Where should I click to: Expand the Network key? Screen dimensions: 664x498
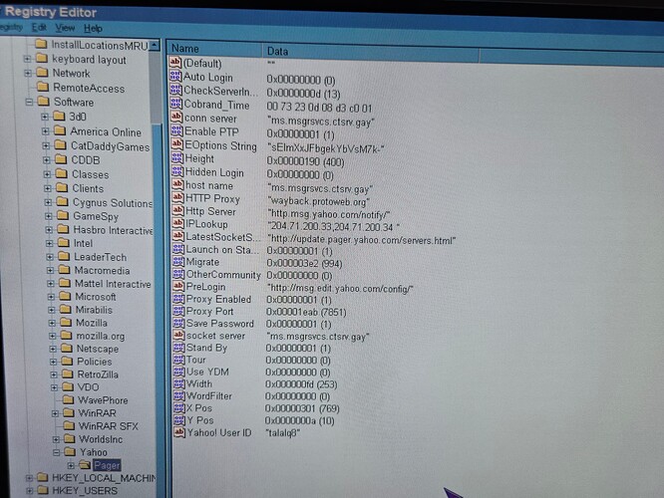[x=28, y=73]
